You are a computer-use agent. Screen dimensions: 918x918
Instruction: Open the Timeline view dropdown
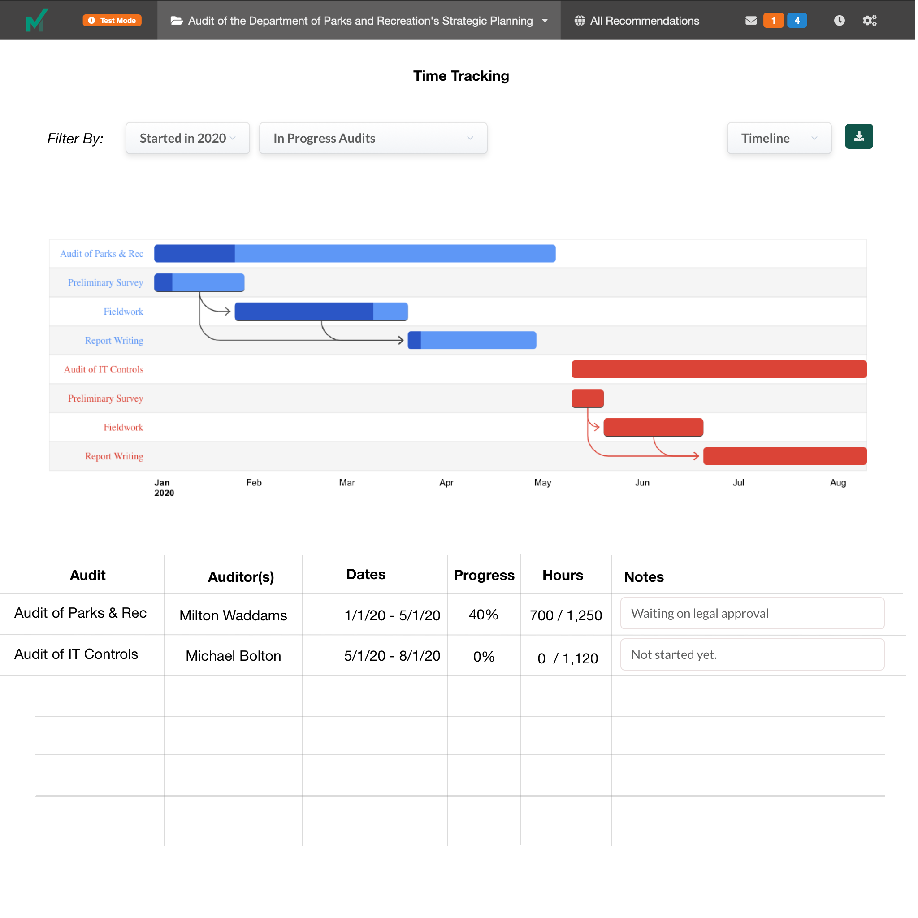point(778,138)
